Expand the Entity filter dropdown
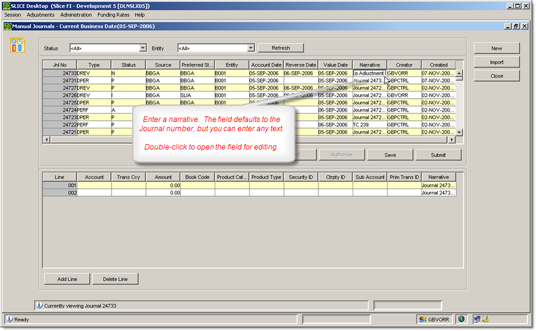 pyautogui.click(x=250, y=48)
